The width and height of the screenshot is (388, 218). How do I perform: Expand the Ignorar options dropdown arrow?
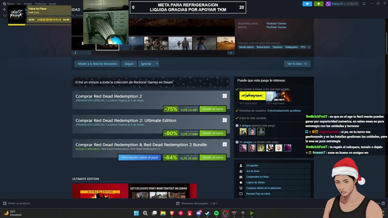[157, 64]
